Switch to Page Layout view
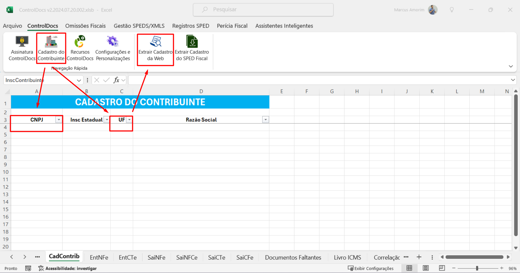Screen dimensions: 520x273 (x=426, y=268)
